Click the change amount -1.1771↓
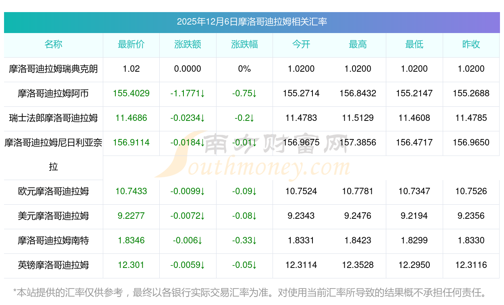Image resolution: width=504 pixels, height=305 pixels. coord(188,93)
